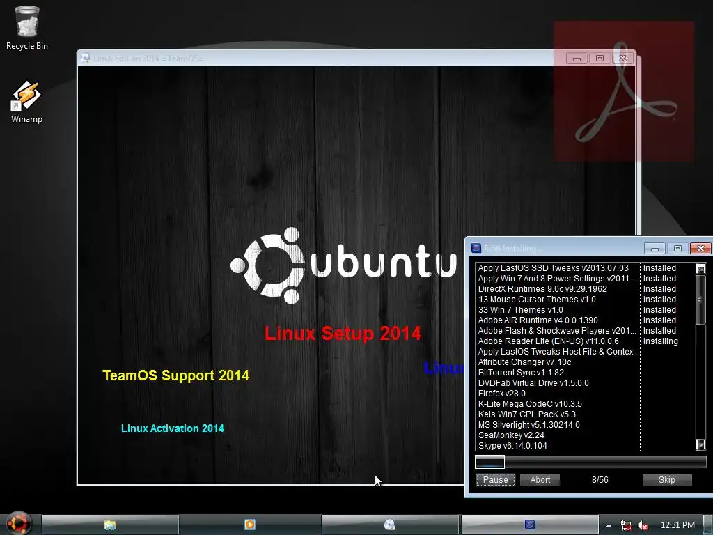
Task: Click the muted volume tray icon
Action: 643,525
